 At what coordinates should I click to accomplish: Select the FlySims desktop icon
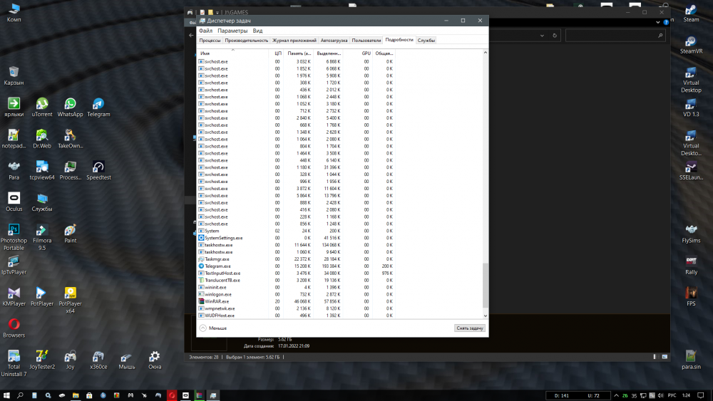pos(691,234)
